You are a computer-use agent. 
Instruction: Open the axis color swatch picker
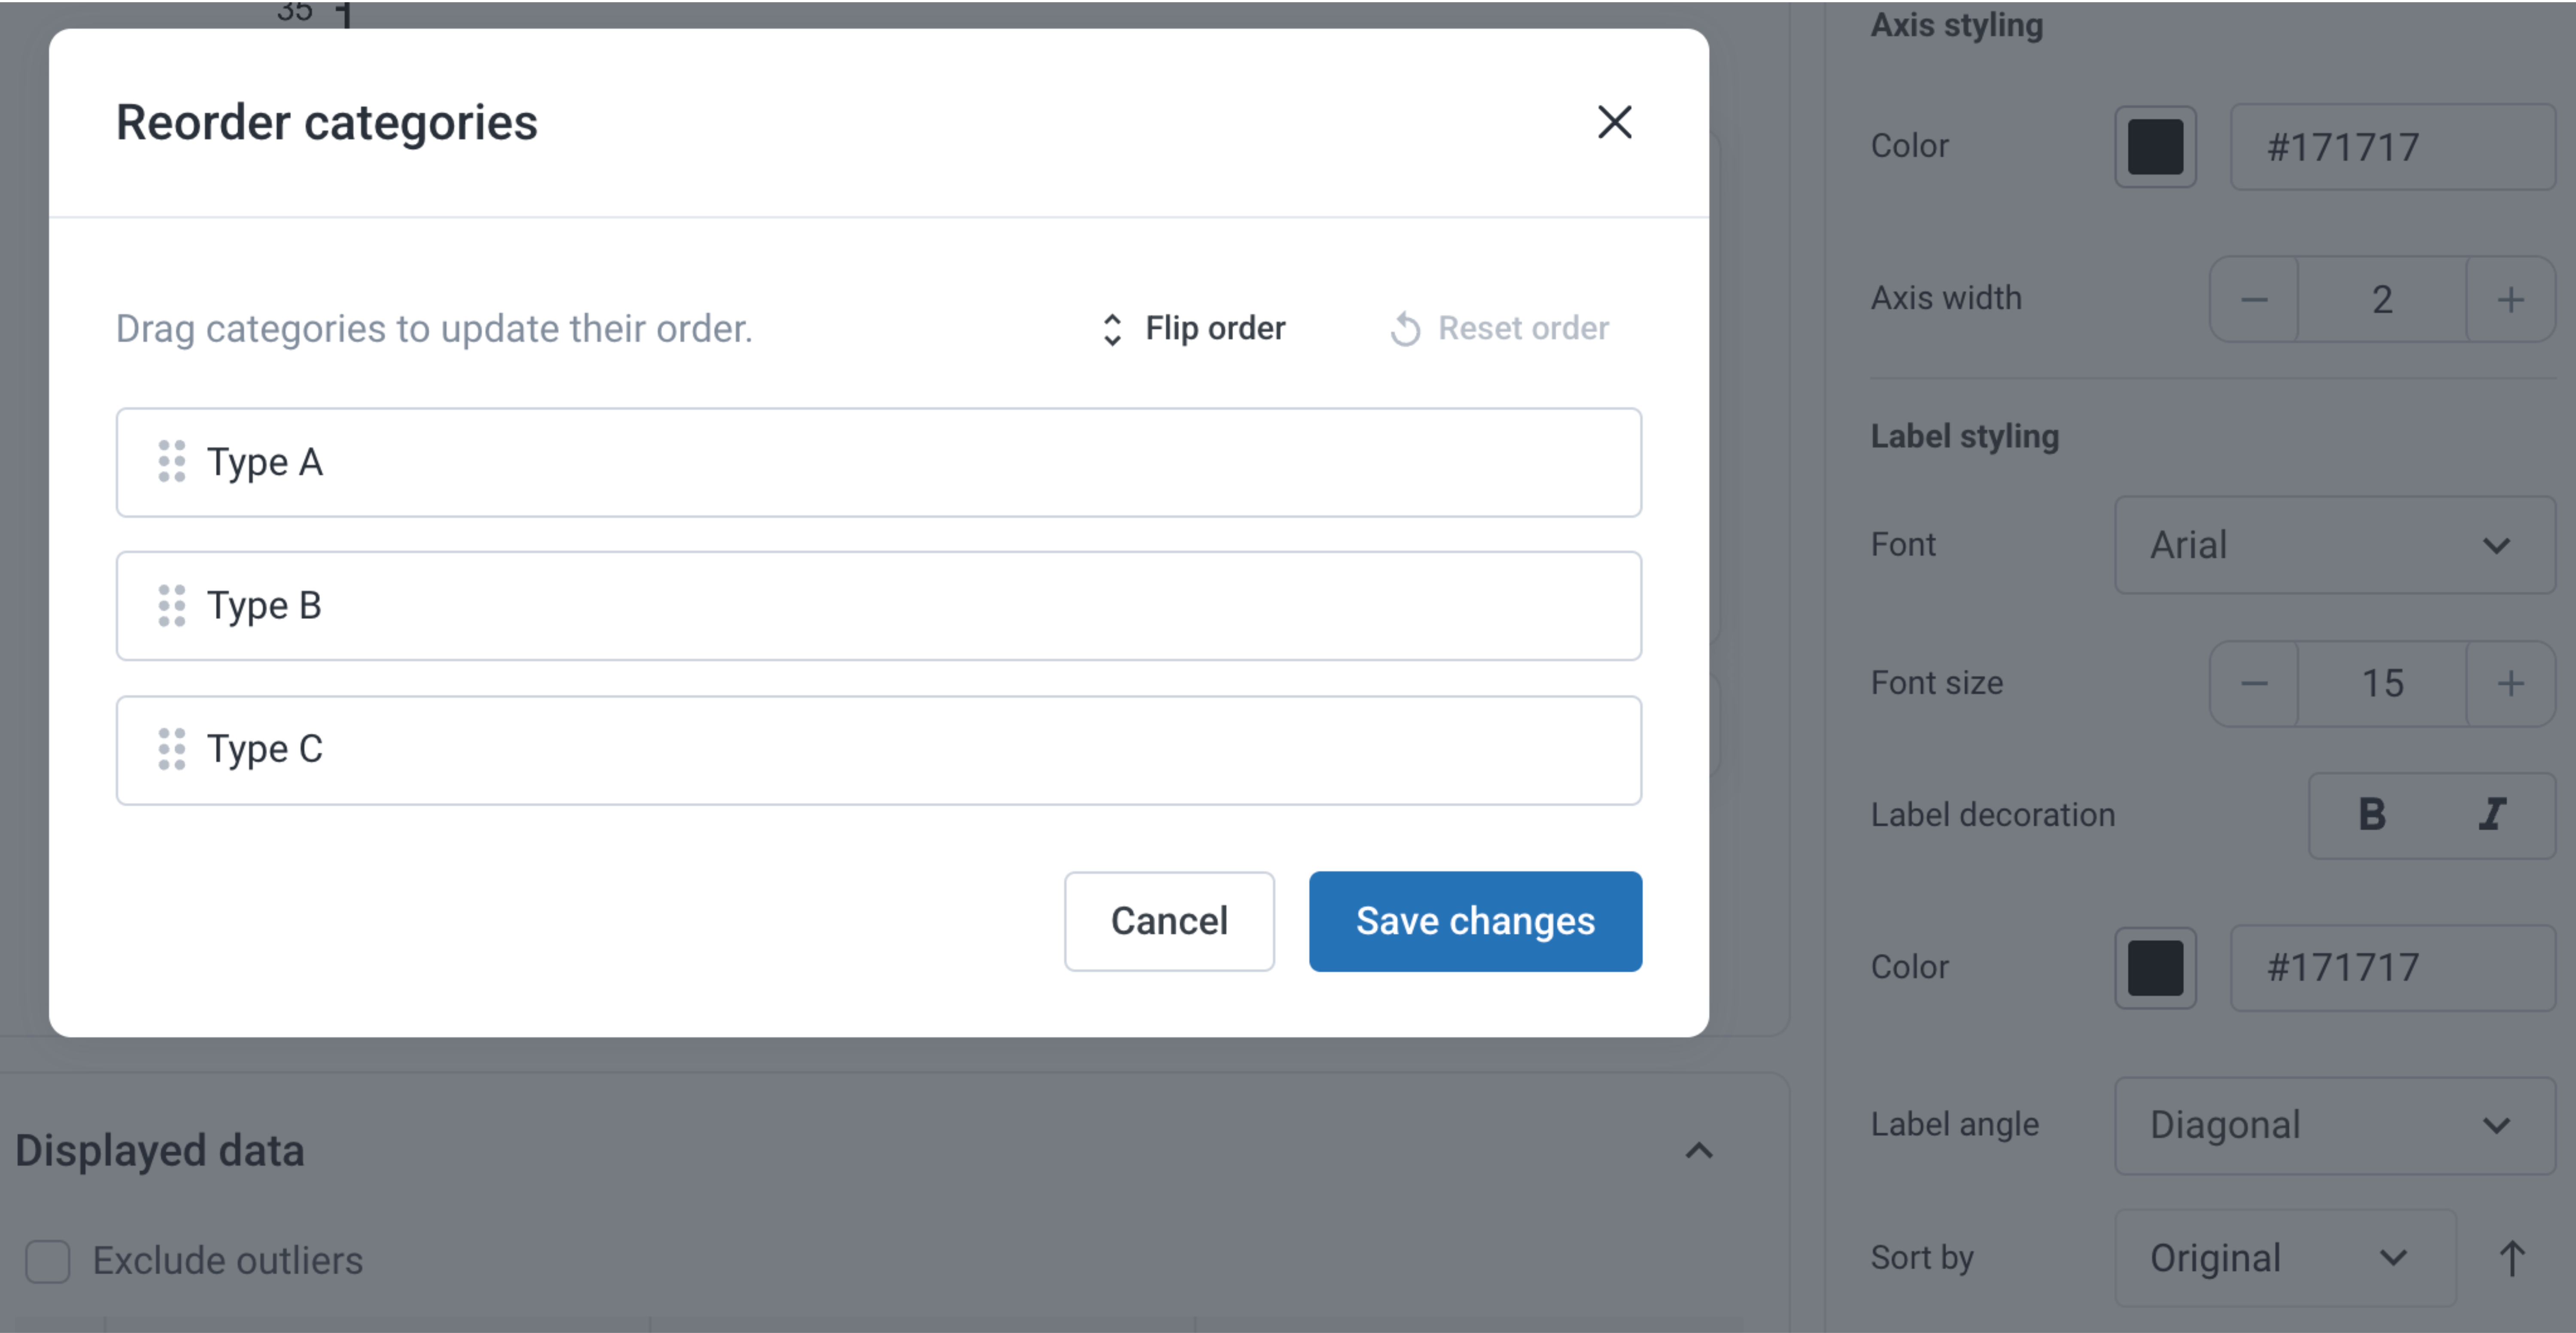[2155, 147]
